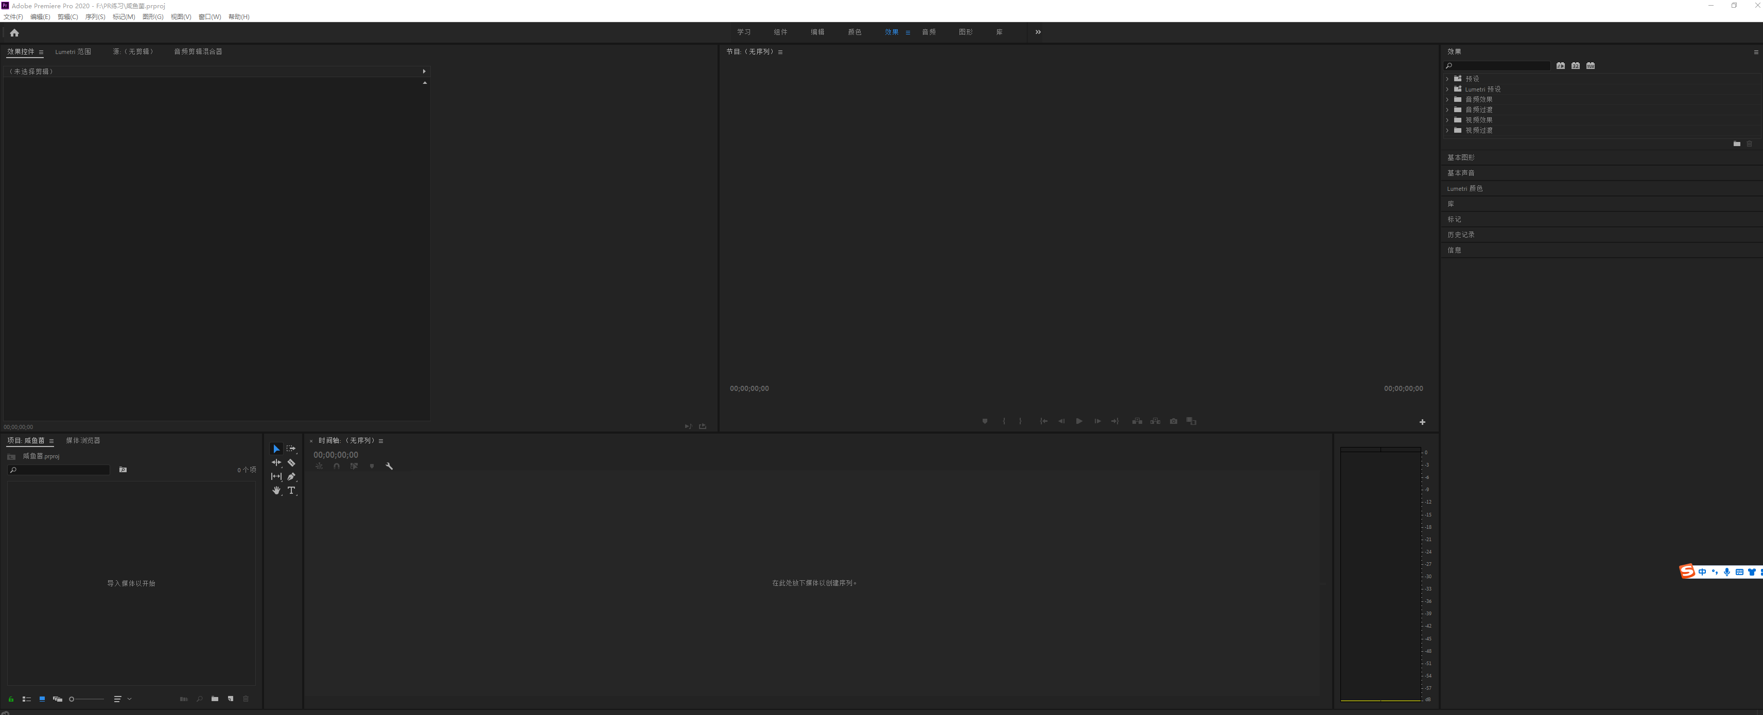Image resolution: width=1763 pixels, height=715 pixels.
Task: Open Sort Icons dropdown in Project panel
Action: (123, 699)
